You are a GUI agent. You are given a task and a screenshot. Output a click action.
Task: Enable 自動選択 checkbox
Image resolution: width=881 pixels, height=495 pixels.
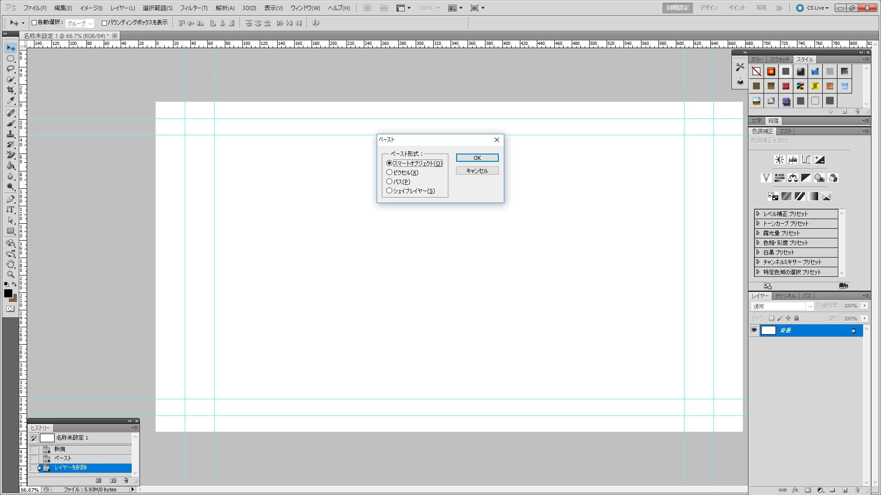click(x=34, y=22)
